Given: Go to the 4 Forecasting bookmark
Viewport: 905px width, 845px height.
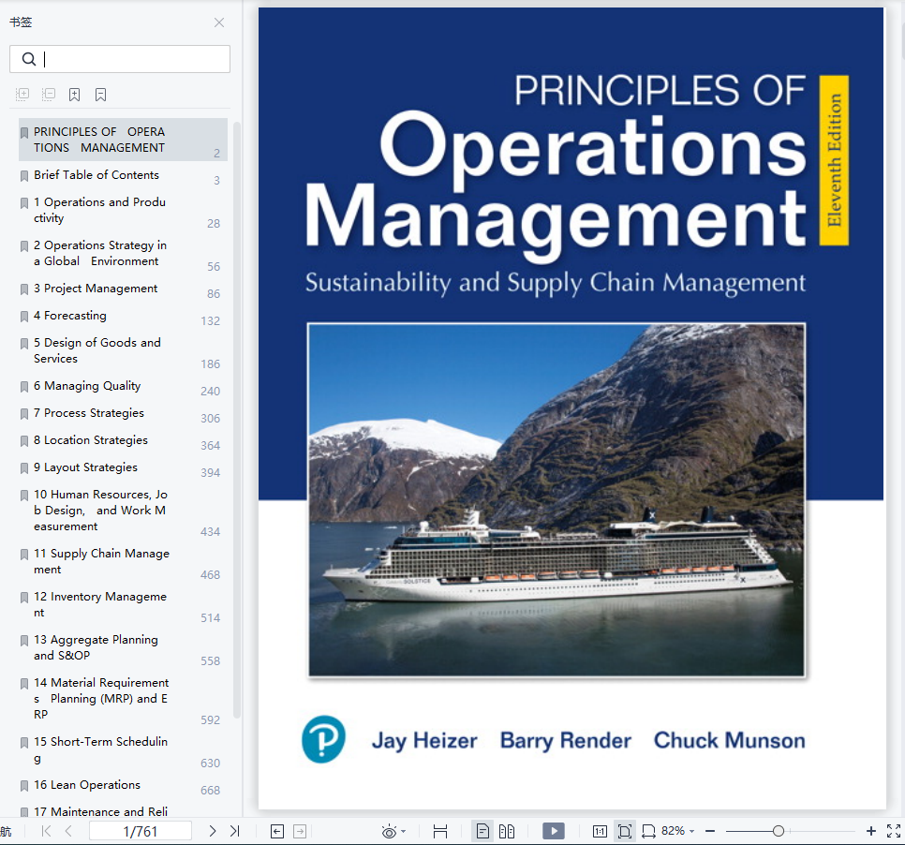Looking at the screenshot, I should tap(123, 316).
